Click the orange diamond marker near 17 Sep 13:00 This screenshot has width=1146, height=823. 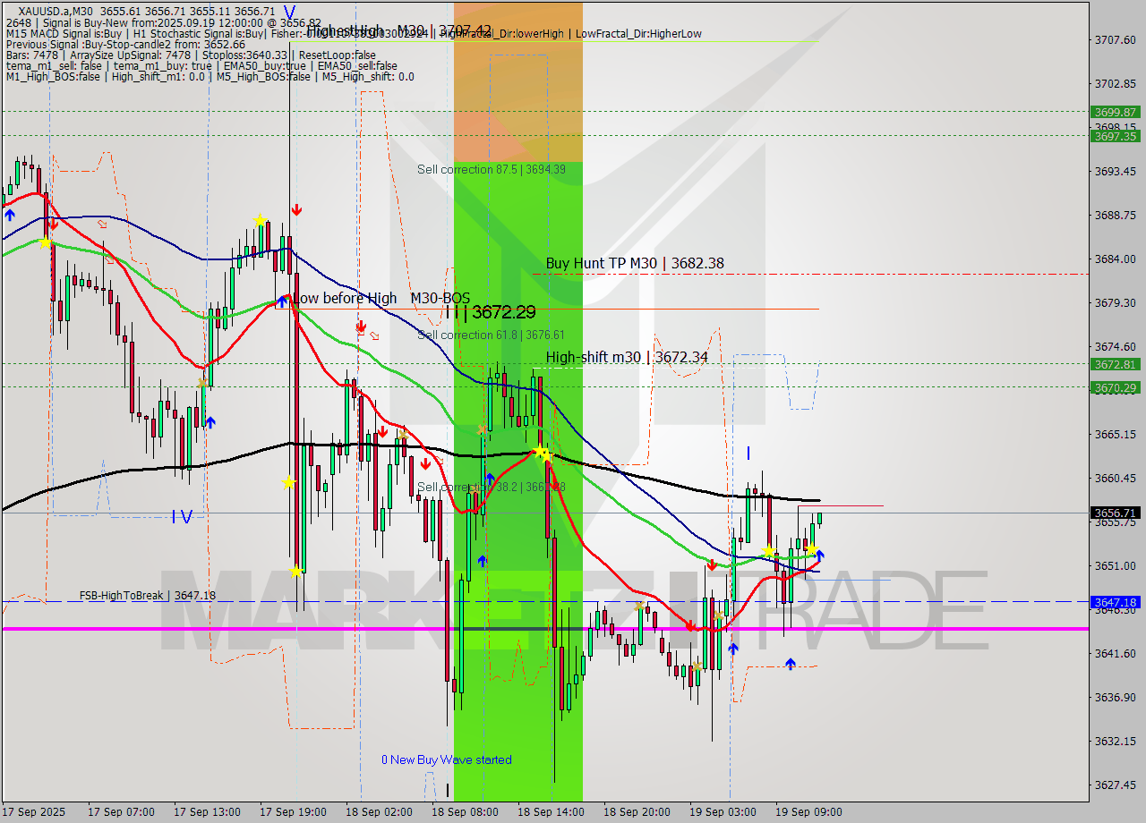(204, 382)
